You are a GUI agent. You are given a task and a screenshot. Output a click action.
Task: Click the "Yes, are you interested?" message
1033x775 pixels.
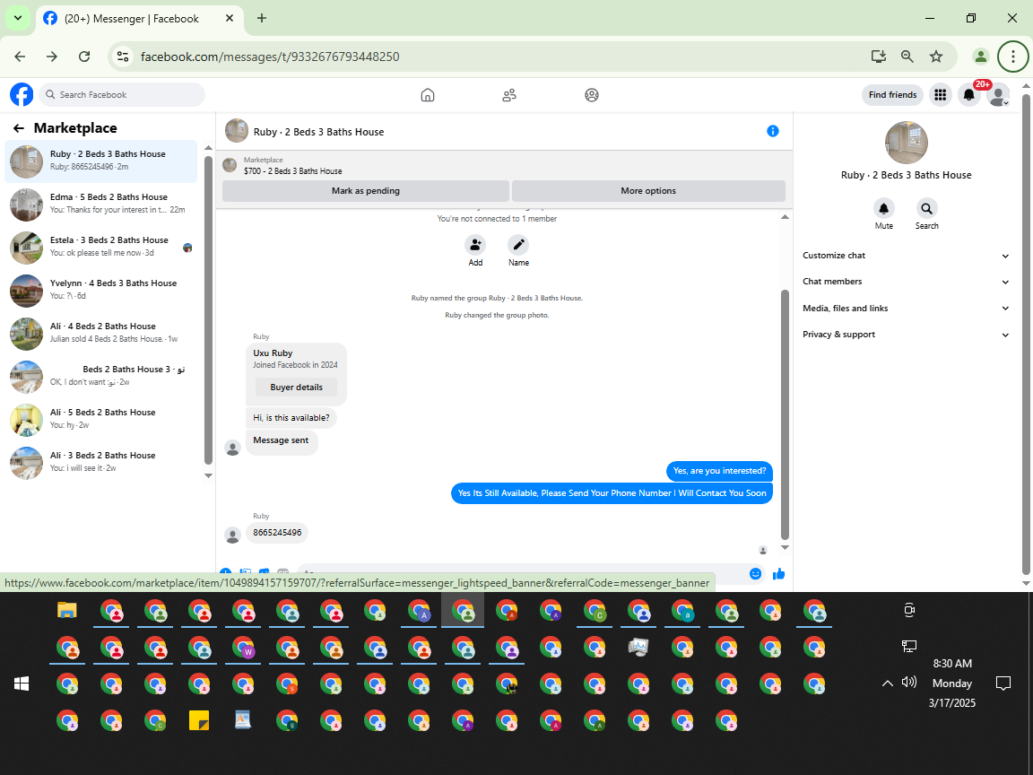[719, 471]
